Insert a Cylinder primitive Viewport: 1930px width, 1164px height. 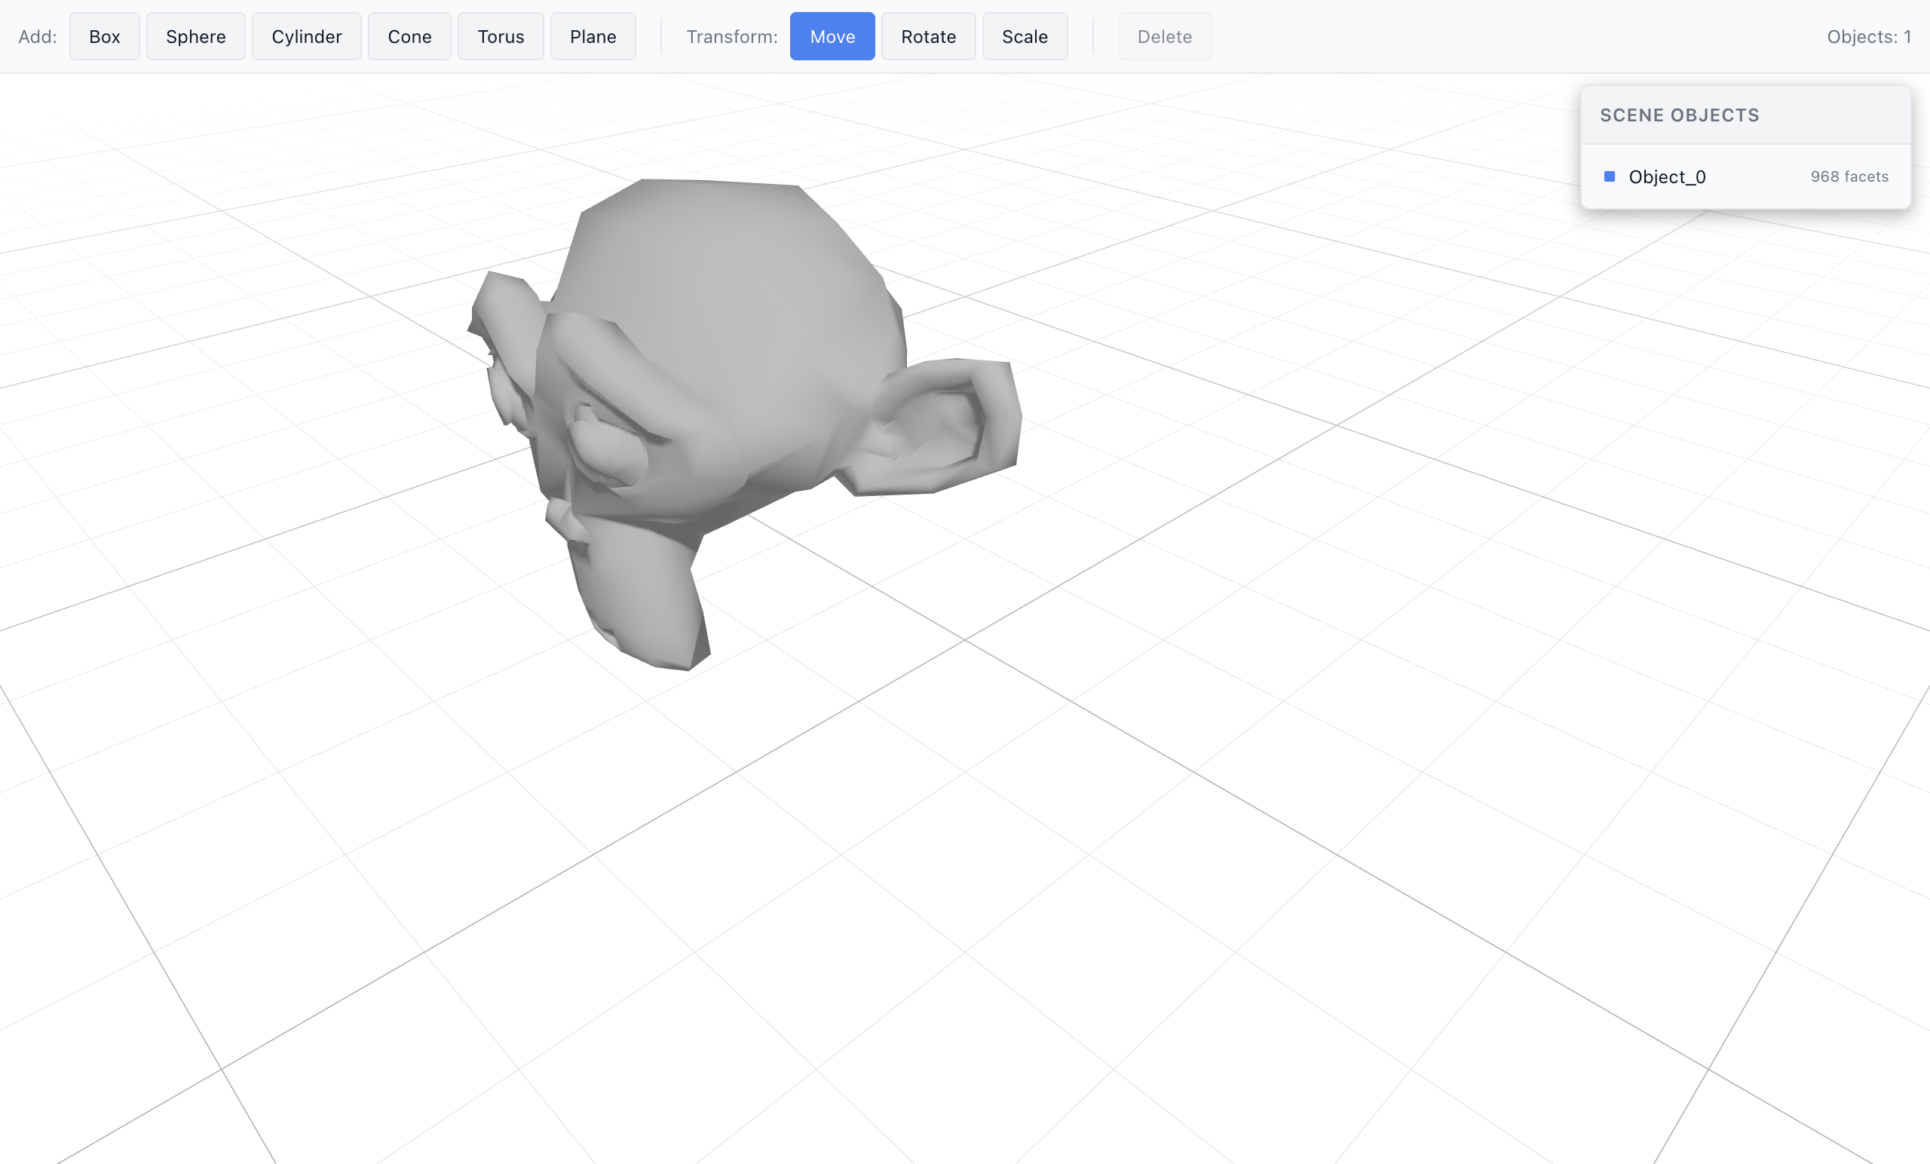point(305,36)
